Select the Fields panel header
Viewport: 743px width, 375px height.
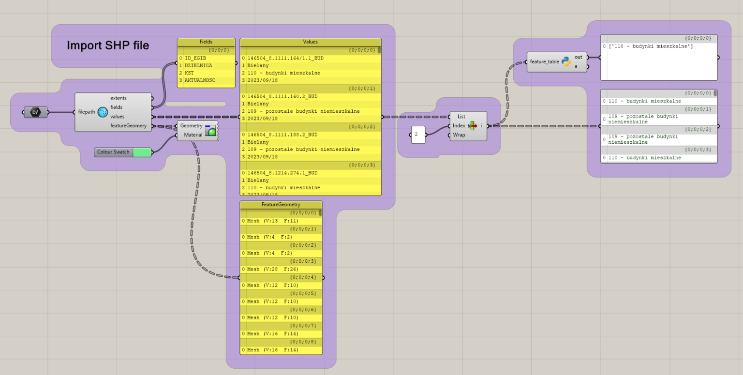click(x=206, y=42)
